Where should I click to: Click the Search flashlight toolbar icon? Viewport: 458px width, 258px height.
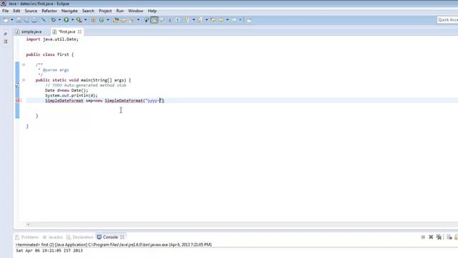coord(132,20)
